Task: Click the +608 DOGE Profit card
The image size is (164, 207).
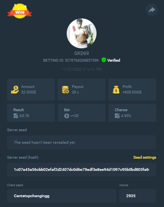Action: coord(132,90)
